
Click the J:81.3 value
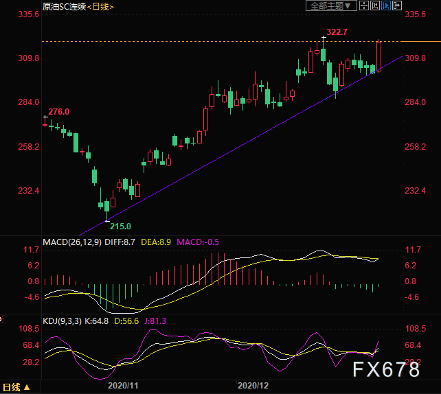[x=155, y=321]
